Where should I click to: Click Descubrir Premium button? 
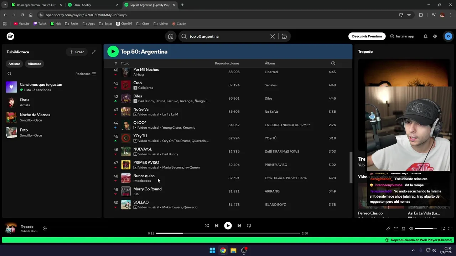pyautogui.click(x=367, y=36)
